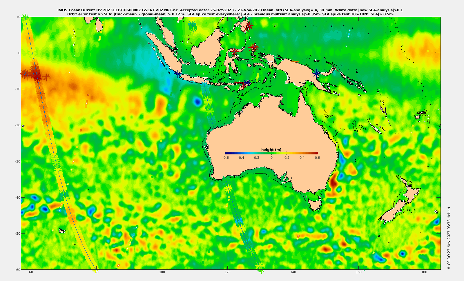
Task: Click the 0.2 colorbar tick label
Action: pos(287,158)
